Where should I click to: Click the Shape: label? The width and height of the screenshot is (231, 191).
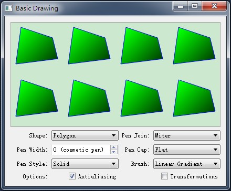point(38,135)
